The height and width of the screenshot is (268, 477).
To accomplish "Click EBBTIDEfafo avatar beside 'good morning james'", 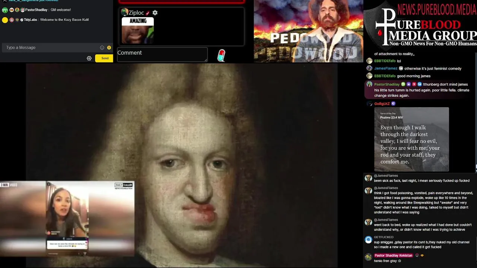I will click(369, 76).
